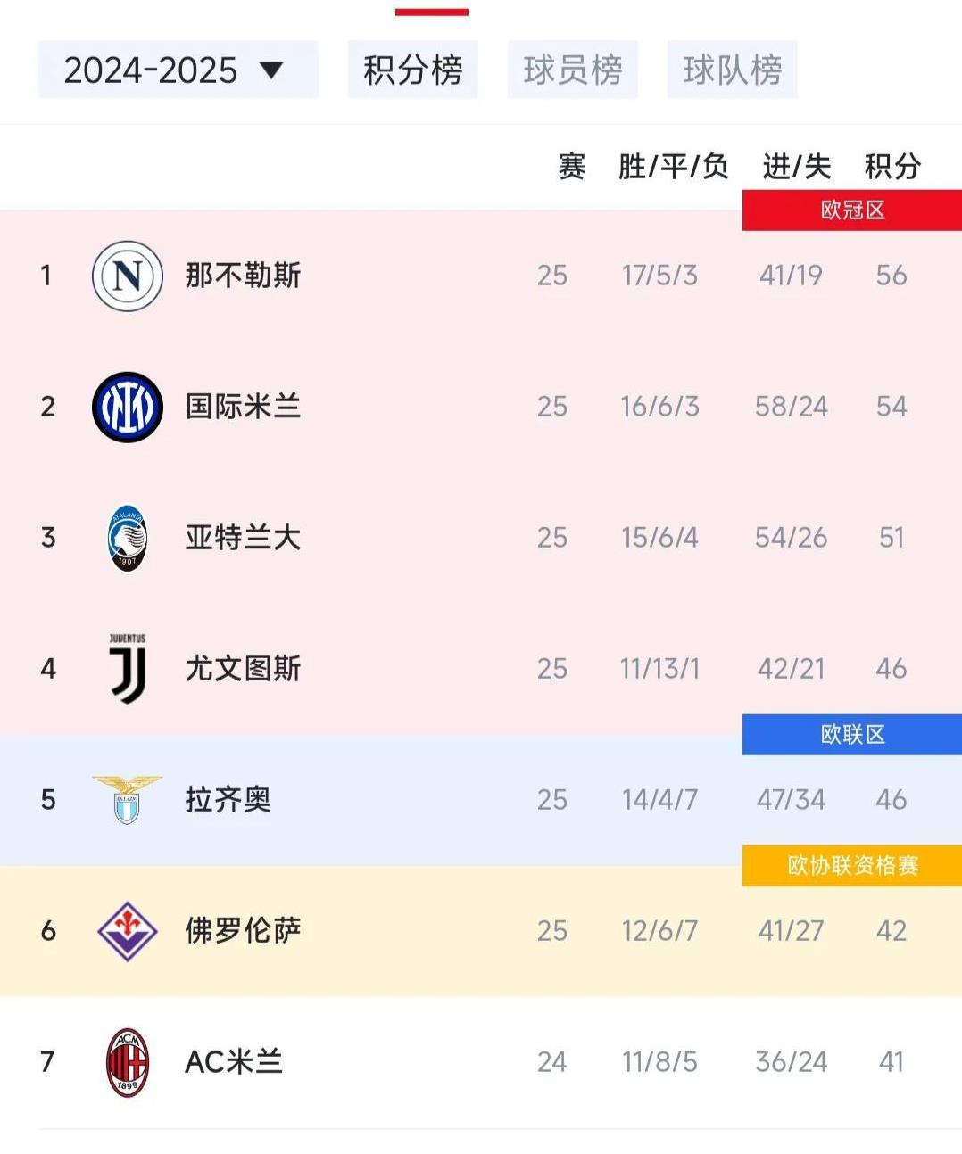Open the 拉齐奥 team details

coord(227,799)
